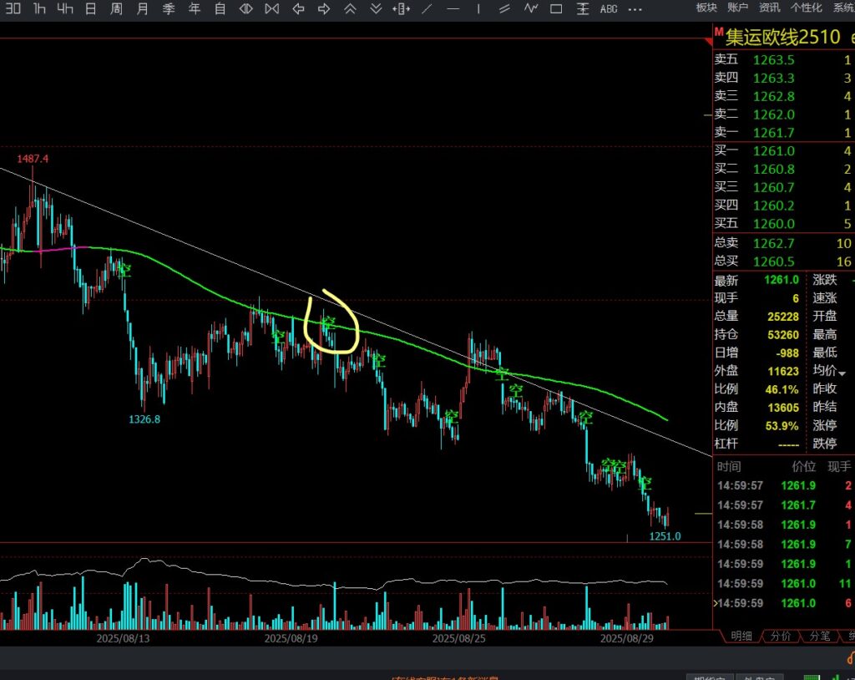
Task: Click the low label 1251.0 on chart
Action: coord(665,536)
